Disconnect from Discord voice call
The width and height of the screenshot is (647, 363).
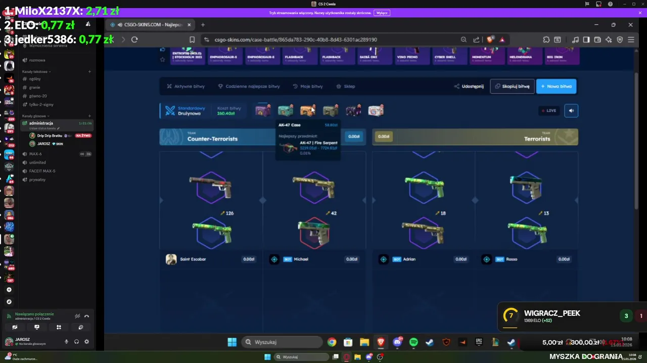pos(86,316)
